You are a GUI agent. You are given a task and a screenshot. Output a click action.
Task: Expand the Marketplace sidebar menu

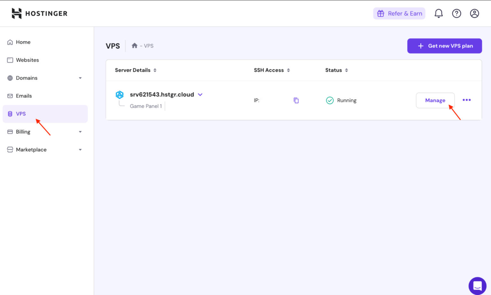point(80,149)
